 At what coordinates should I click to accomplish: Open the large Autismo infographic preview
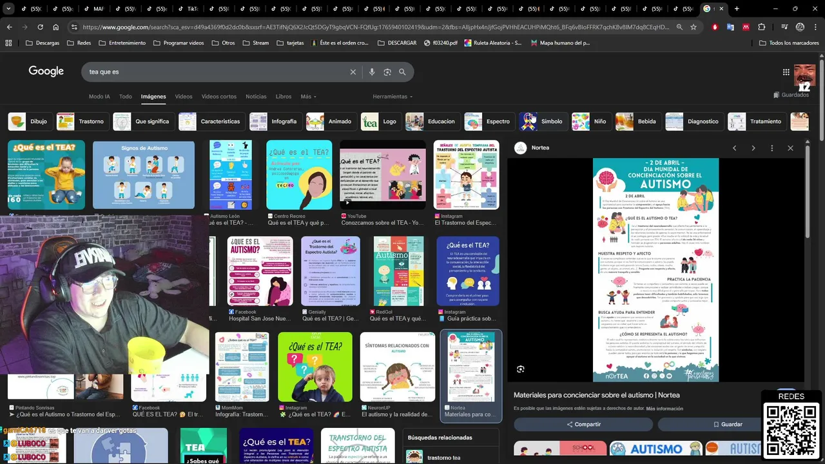click(x=655, y=269)
